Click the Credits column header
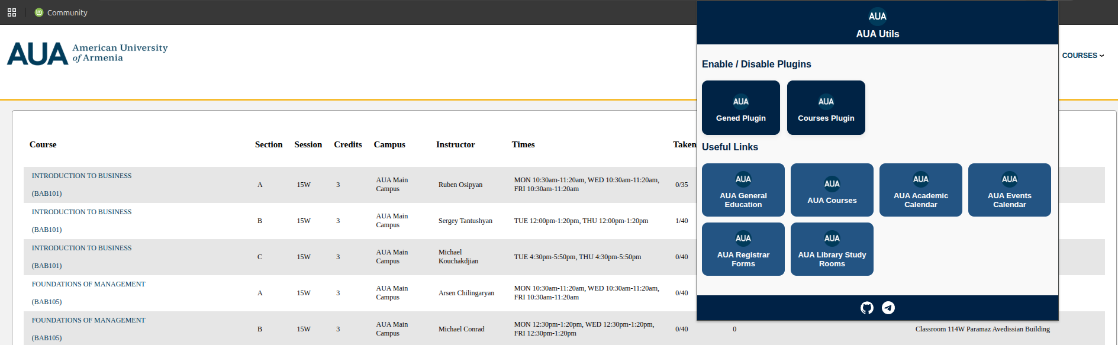1118x345 pixels. tap(347, 144)
